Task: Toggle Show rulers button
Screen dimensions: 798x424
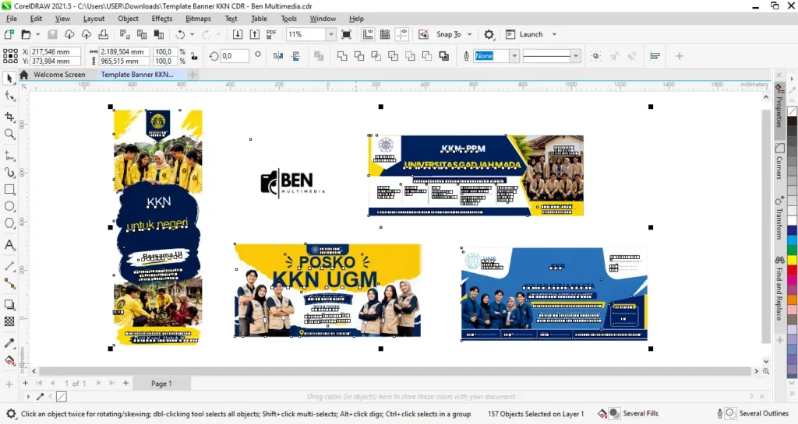Action: coord(368,34)
